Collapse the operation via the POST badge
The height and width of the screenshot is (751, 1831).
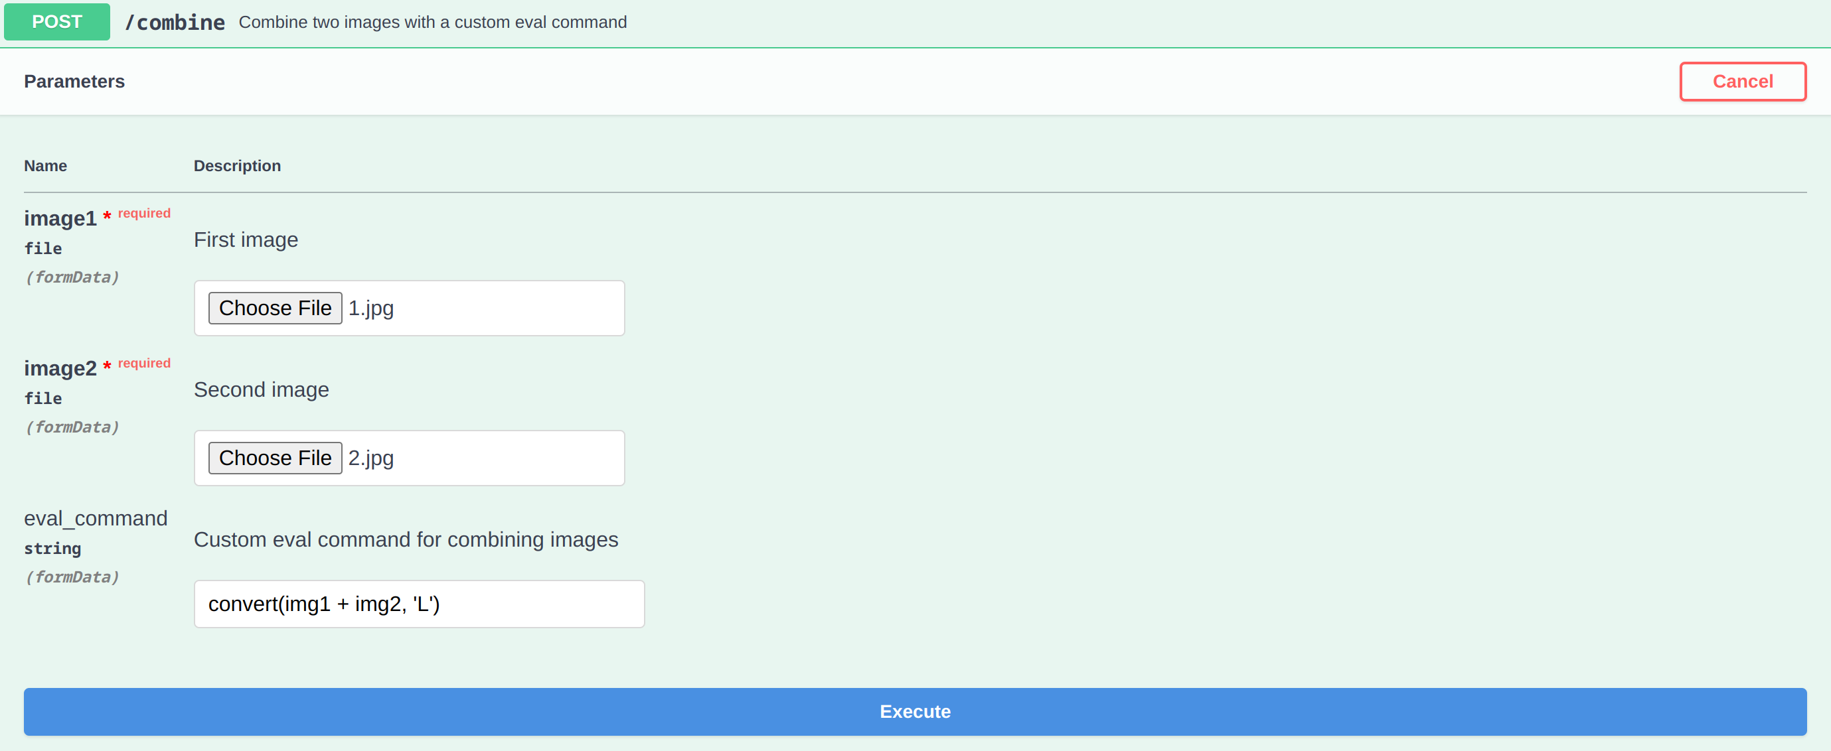pos(57,22)
